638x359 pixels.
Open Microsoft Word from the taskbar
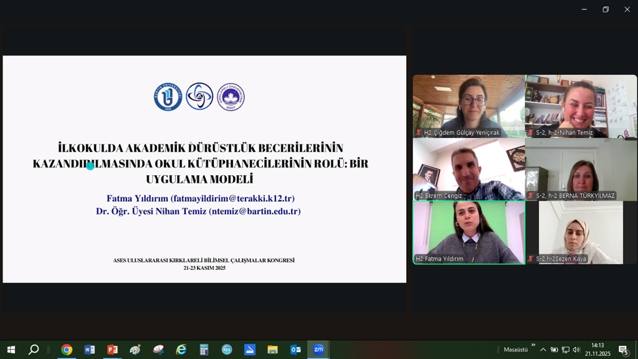[90, 350]
